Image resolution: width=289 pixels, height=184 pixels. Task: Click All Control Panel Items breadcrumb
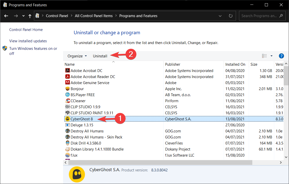(94, 16)
